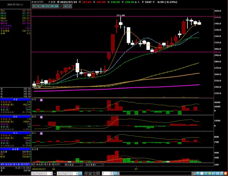Click the 保留空間 spinner arrows
Image resolution: width=228 pixels, height=176 pixels.
point(112,174)
